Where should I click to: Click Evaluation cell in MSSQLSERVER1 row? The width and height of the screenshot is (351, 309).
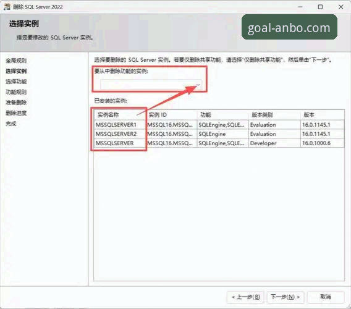[x=274, y=125]
